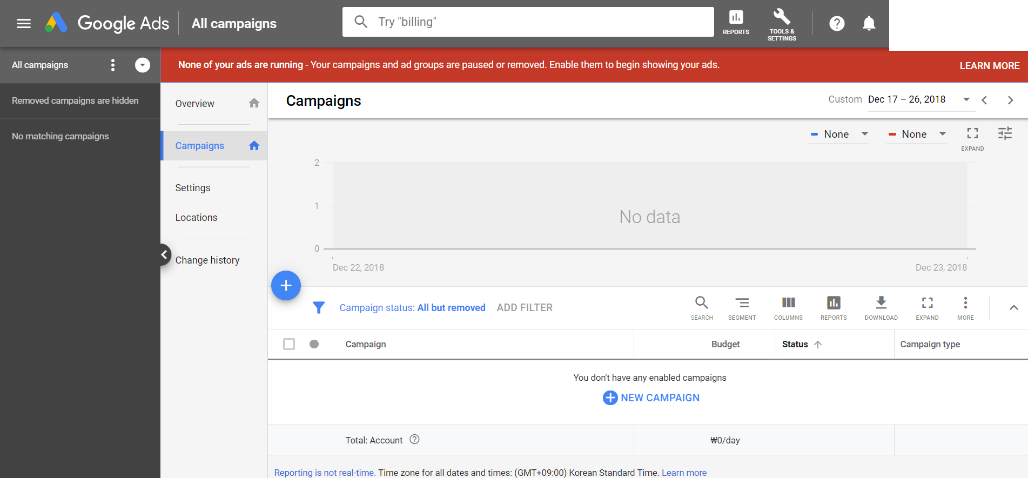The image size is (1028, 478).
Task: Click the home icon beside Overview
Action: point(254,103)
